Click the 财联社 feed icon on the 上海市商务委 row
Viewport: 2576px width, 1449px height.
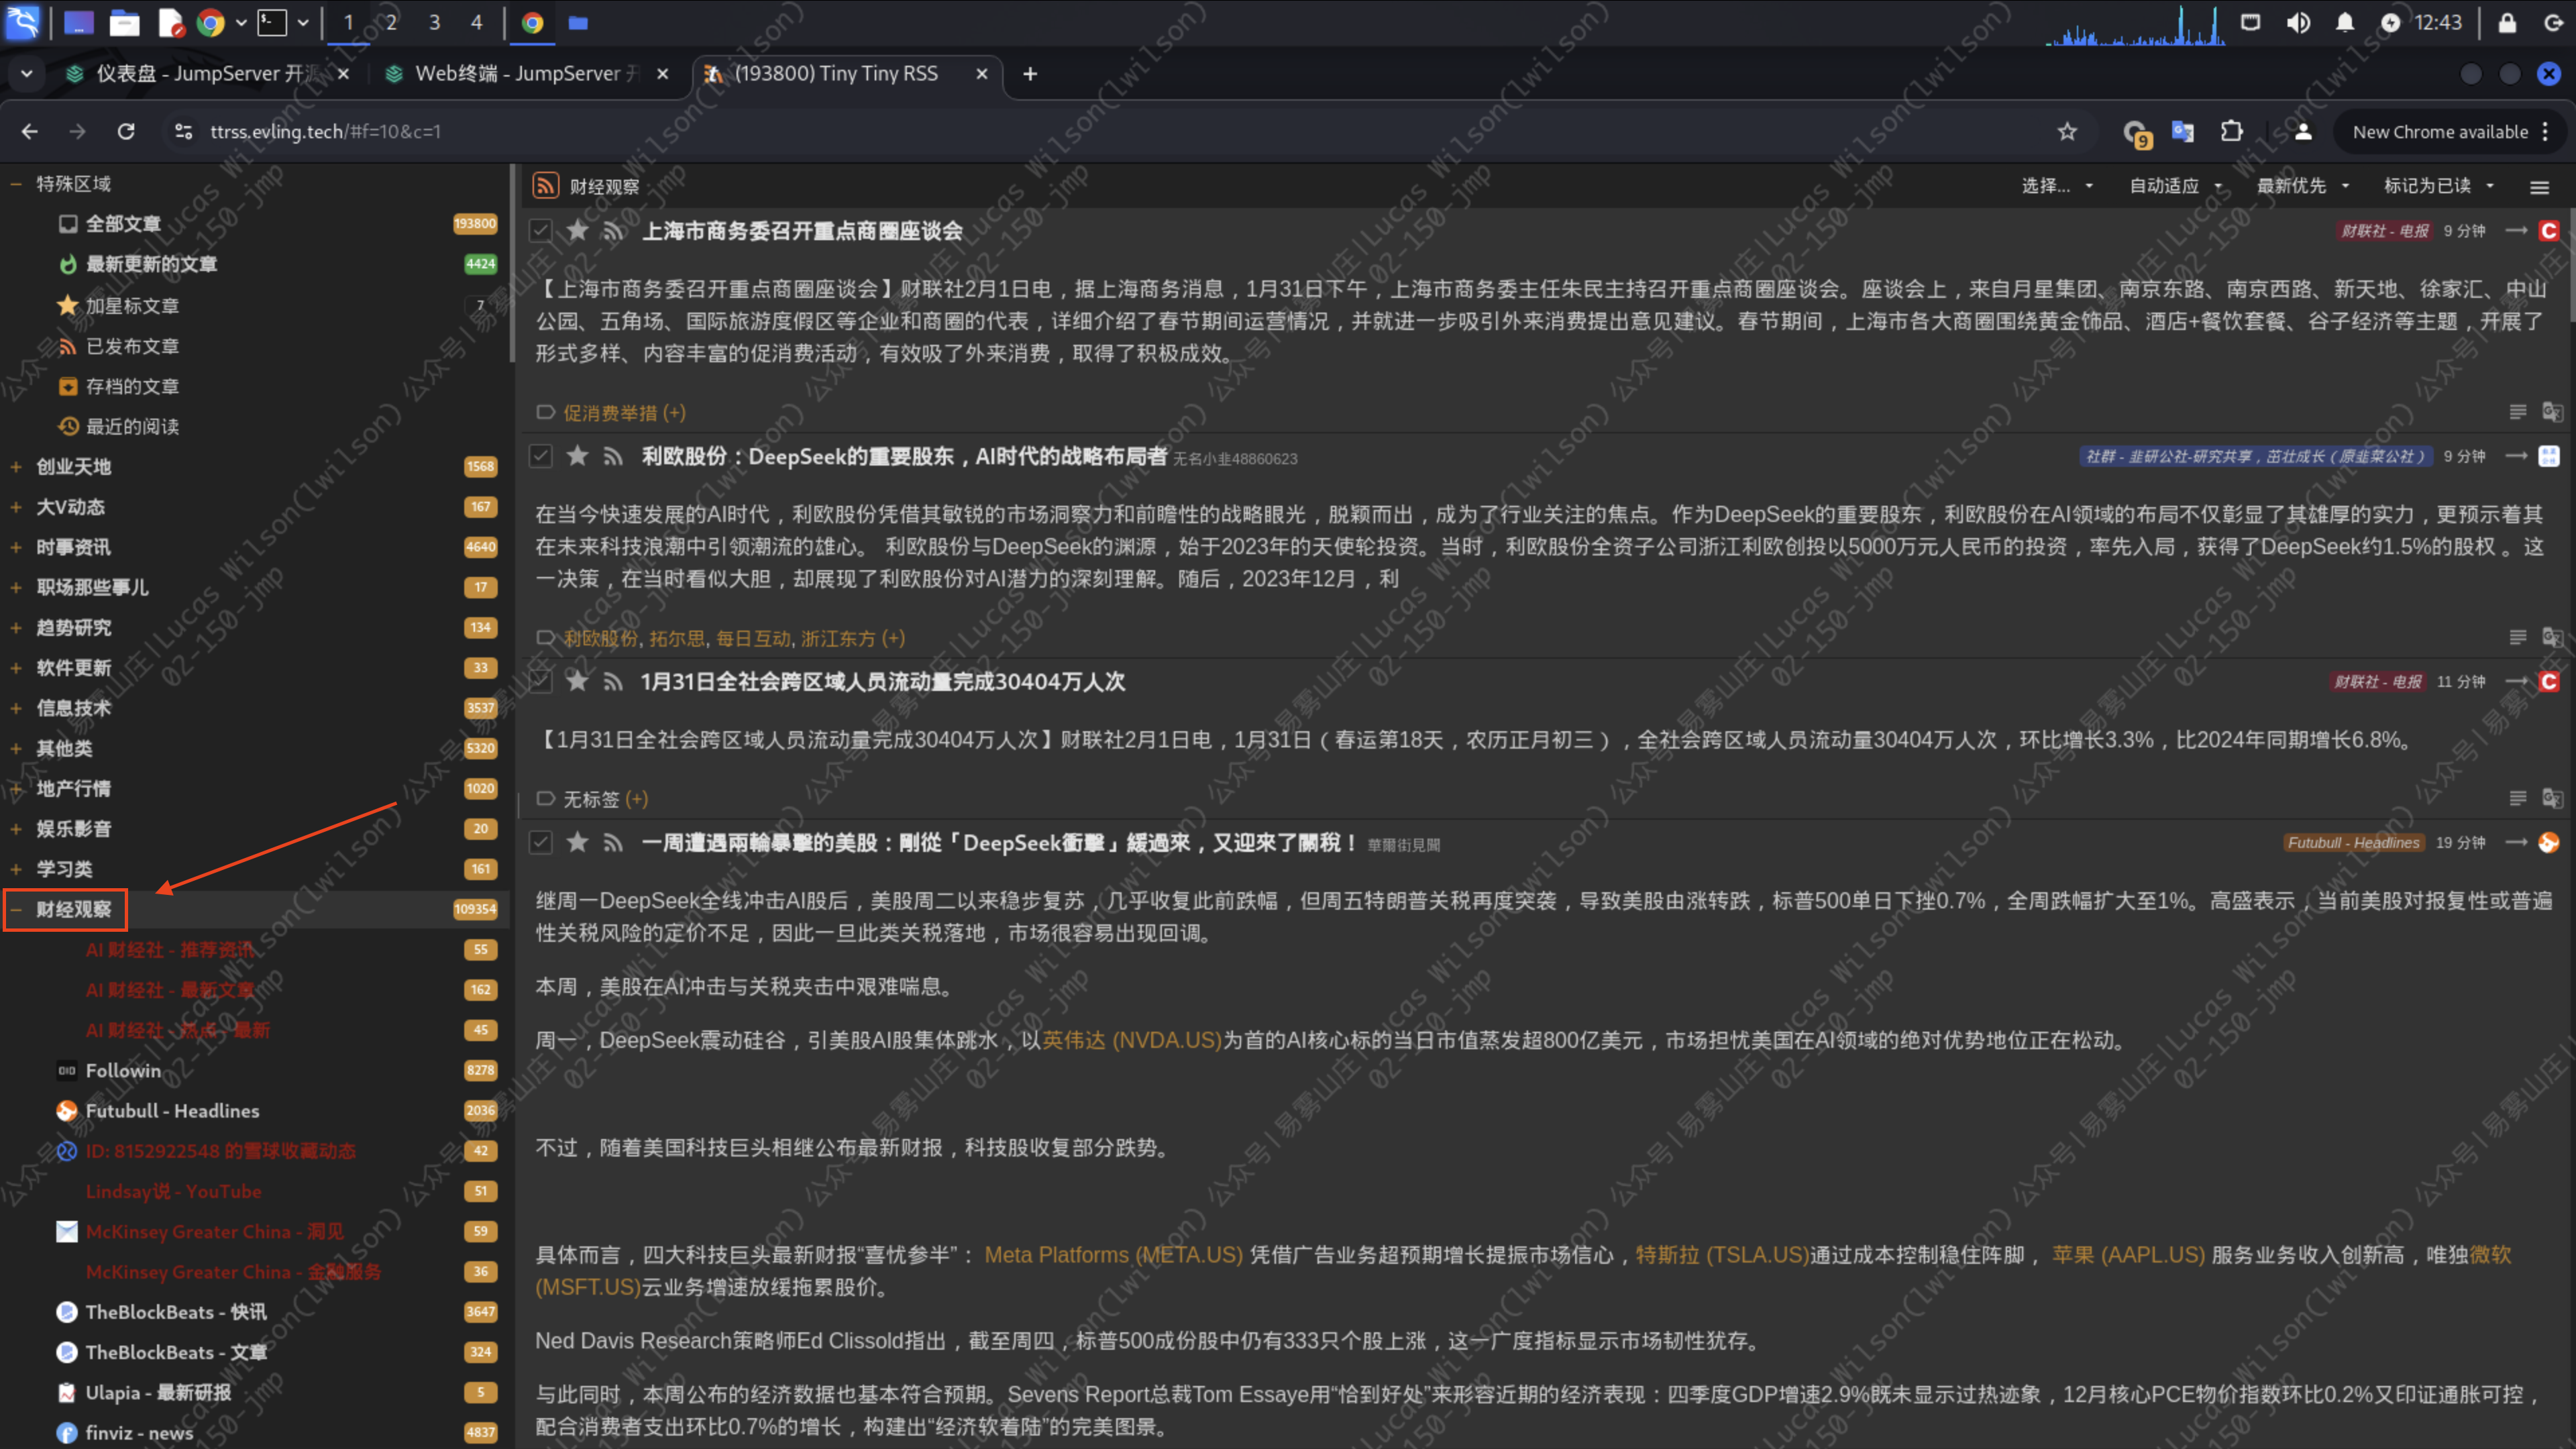coord(2549,231)
